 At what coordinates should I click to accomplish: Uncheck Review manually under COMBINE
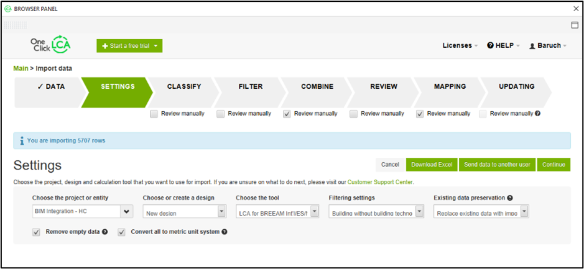[x=287, y=114]
